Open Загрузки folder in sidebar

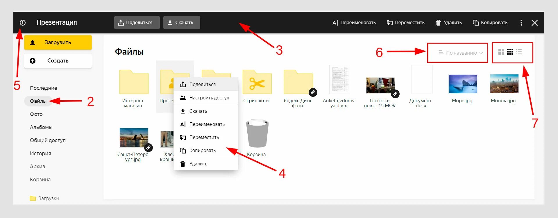tap(44, 198)
